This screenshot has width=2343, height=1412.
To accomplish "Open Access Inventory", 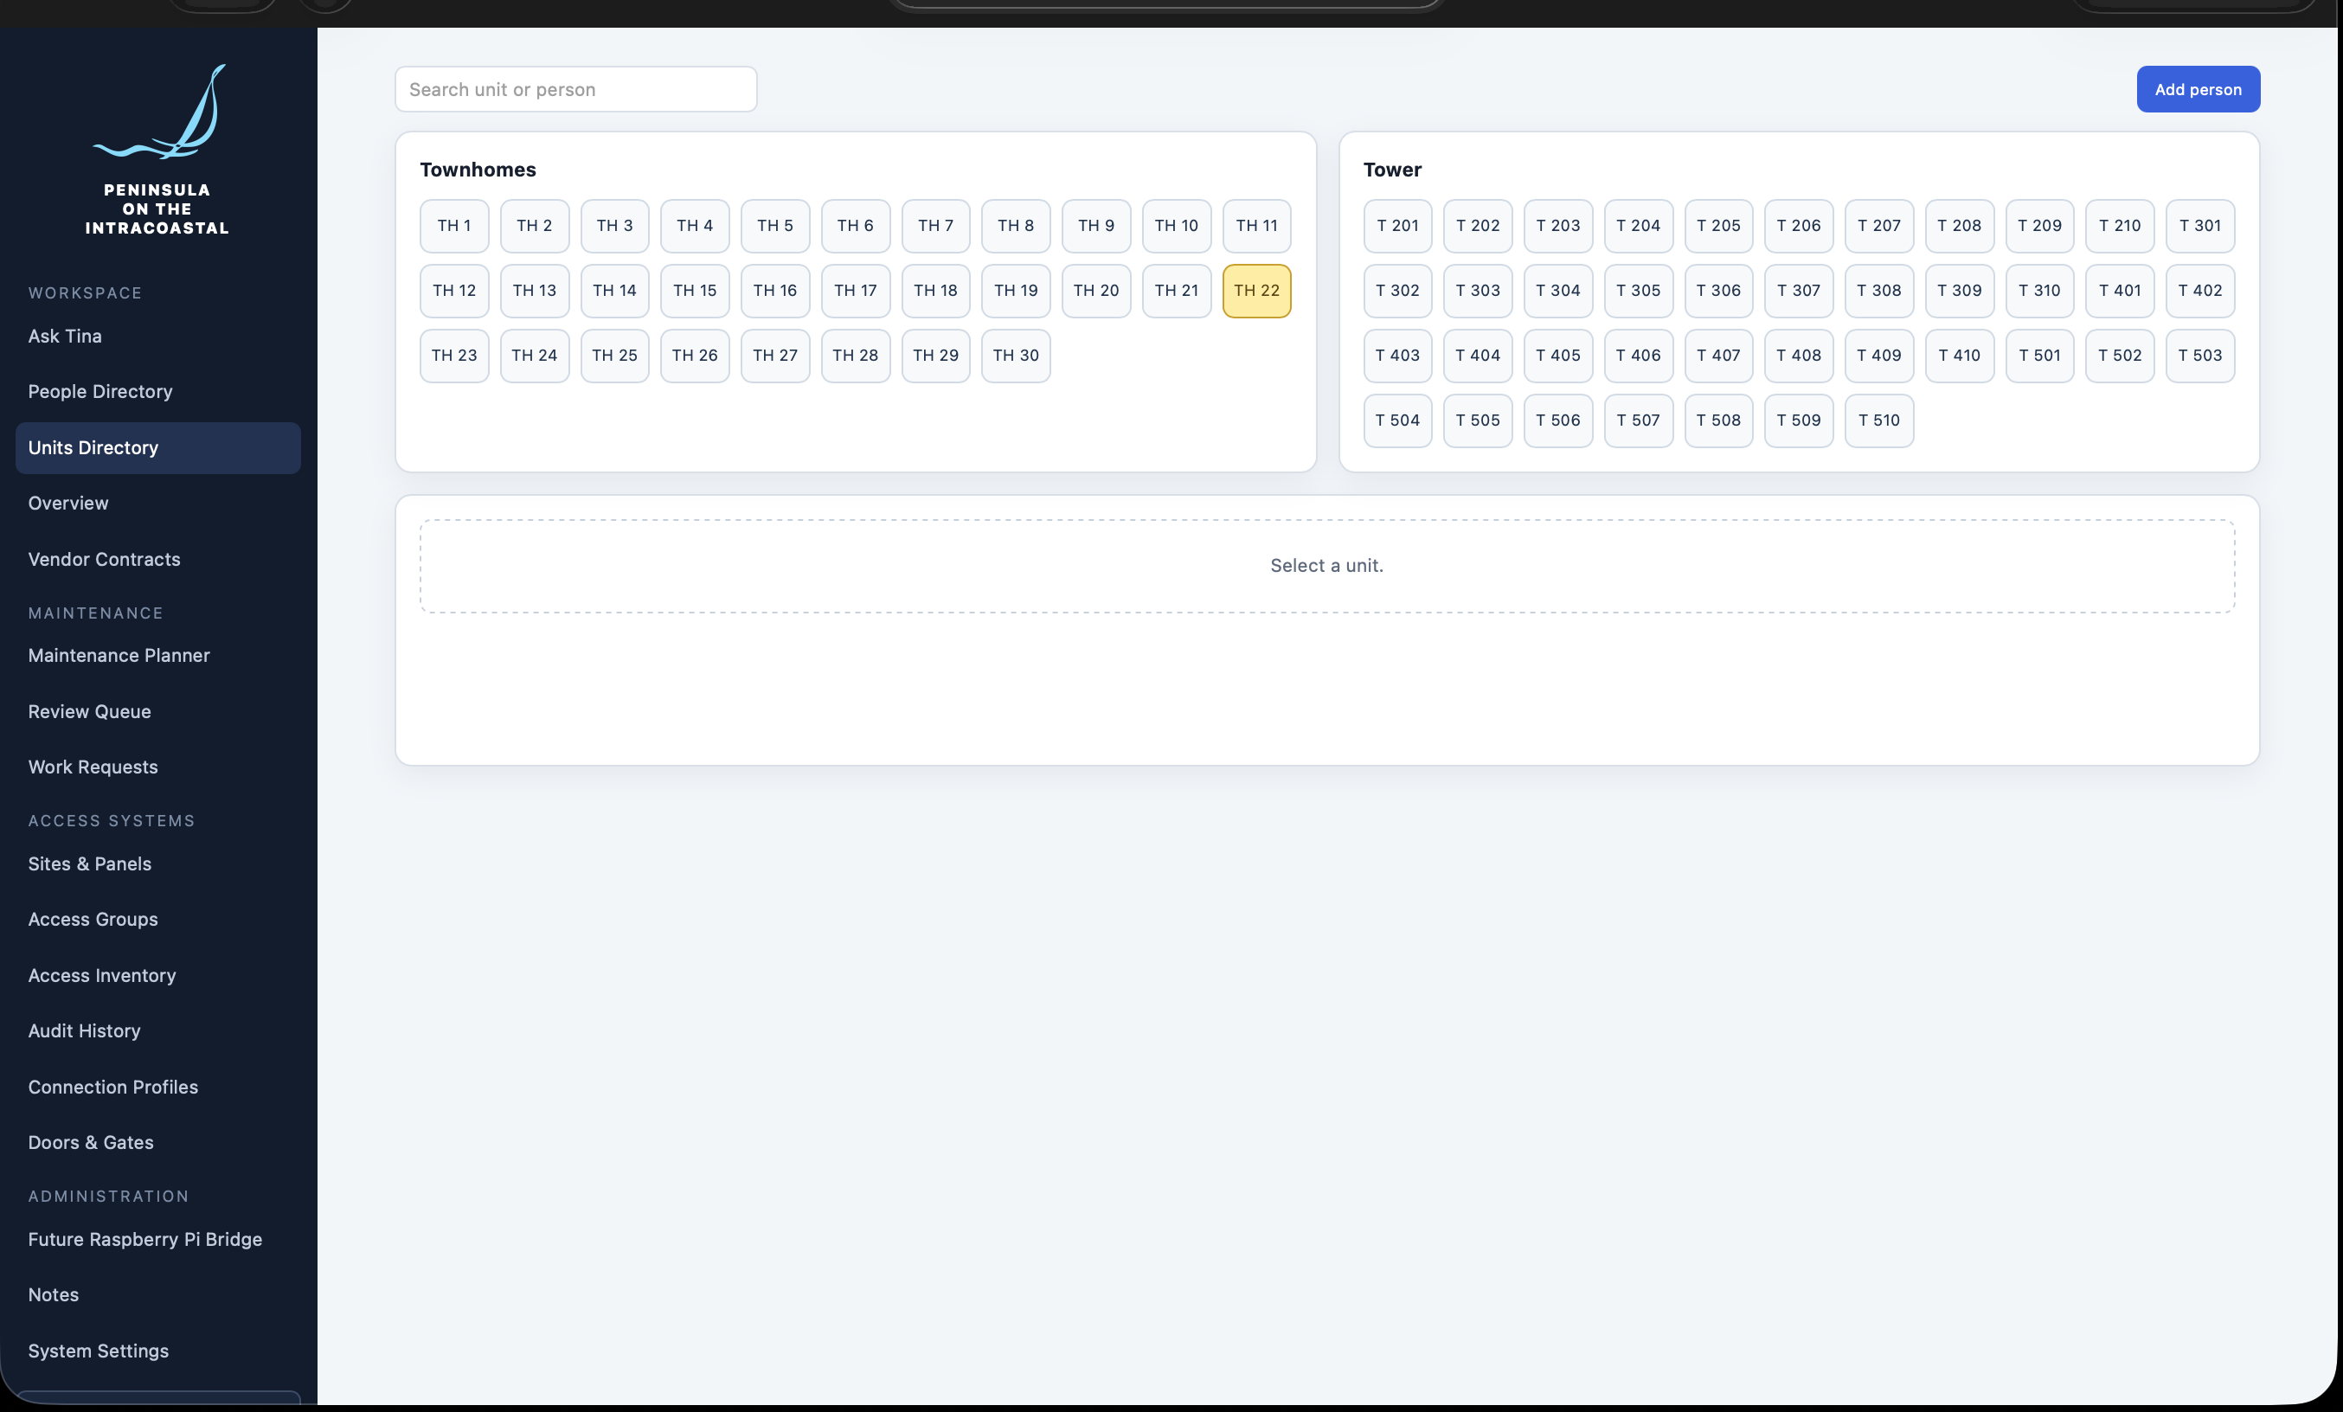I will click(x=157, y=974).
